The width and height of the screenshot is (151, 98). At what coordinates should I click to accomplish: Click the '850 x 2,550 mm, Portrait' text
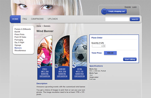(97, 71)
